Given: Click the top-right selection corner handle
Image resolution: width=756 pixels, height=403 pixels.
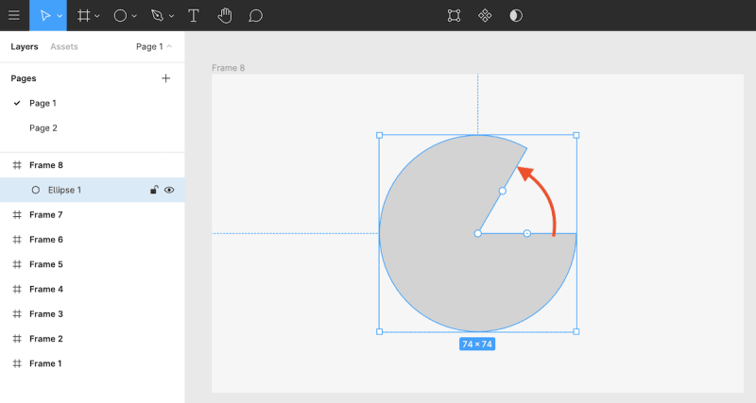Looking at the screenshot, I should click(576, 135).
